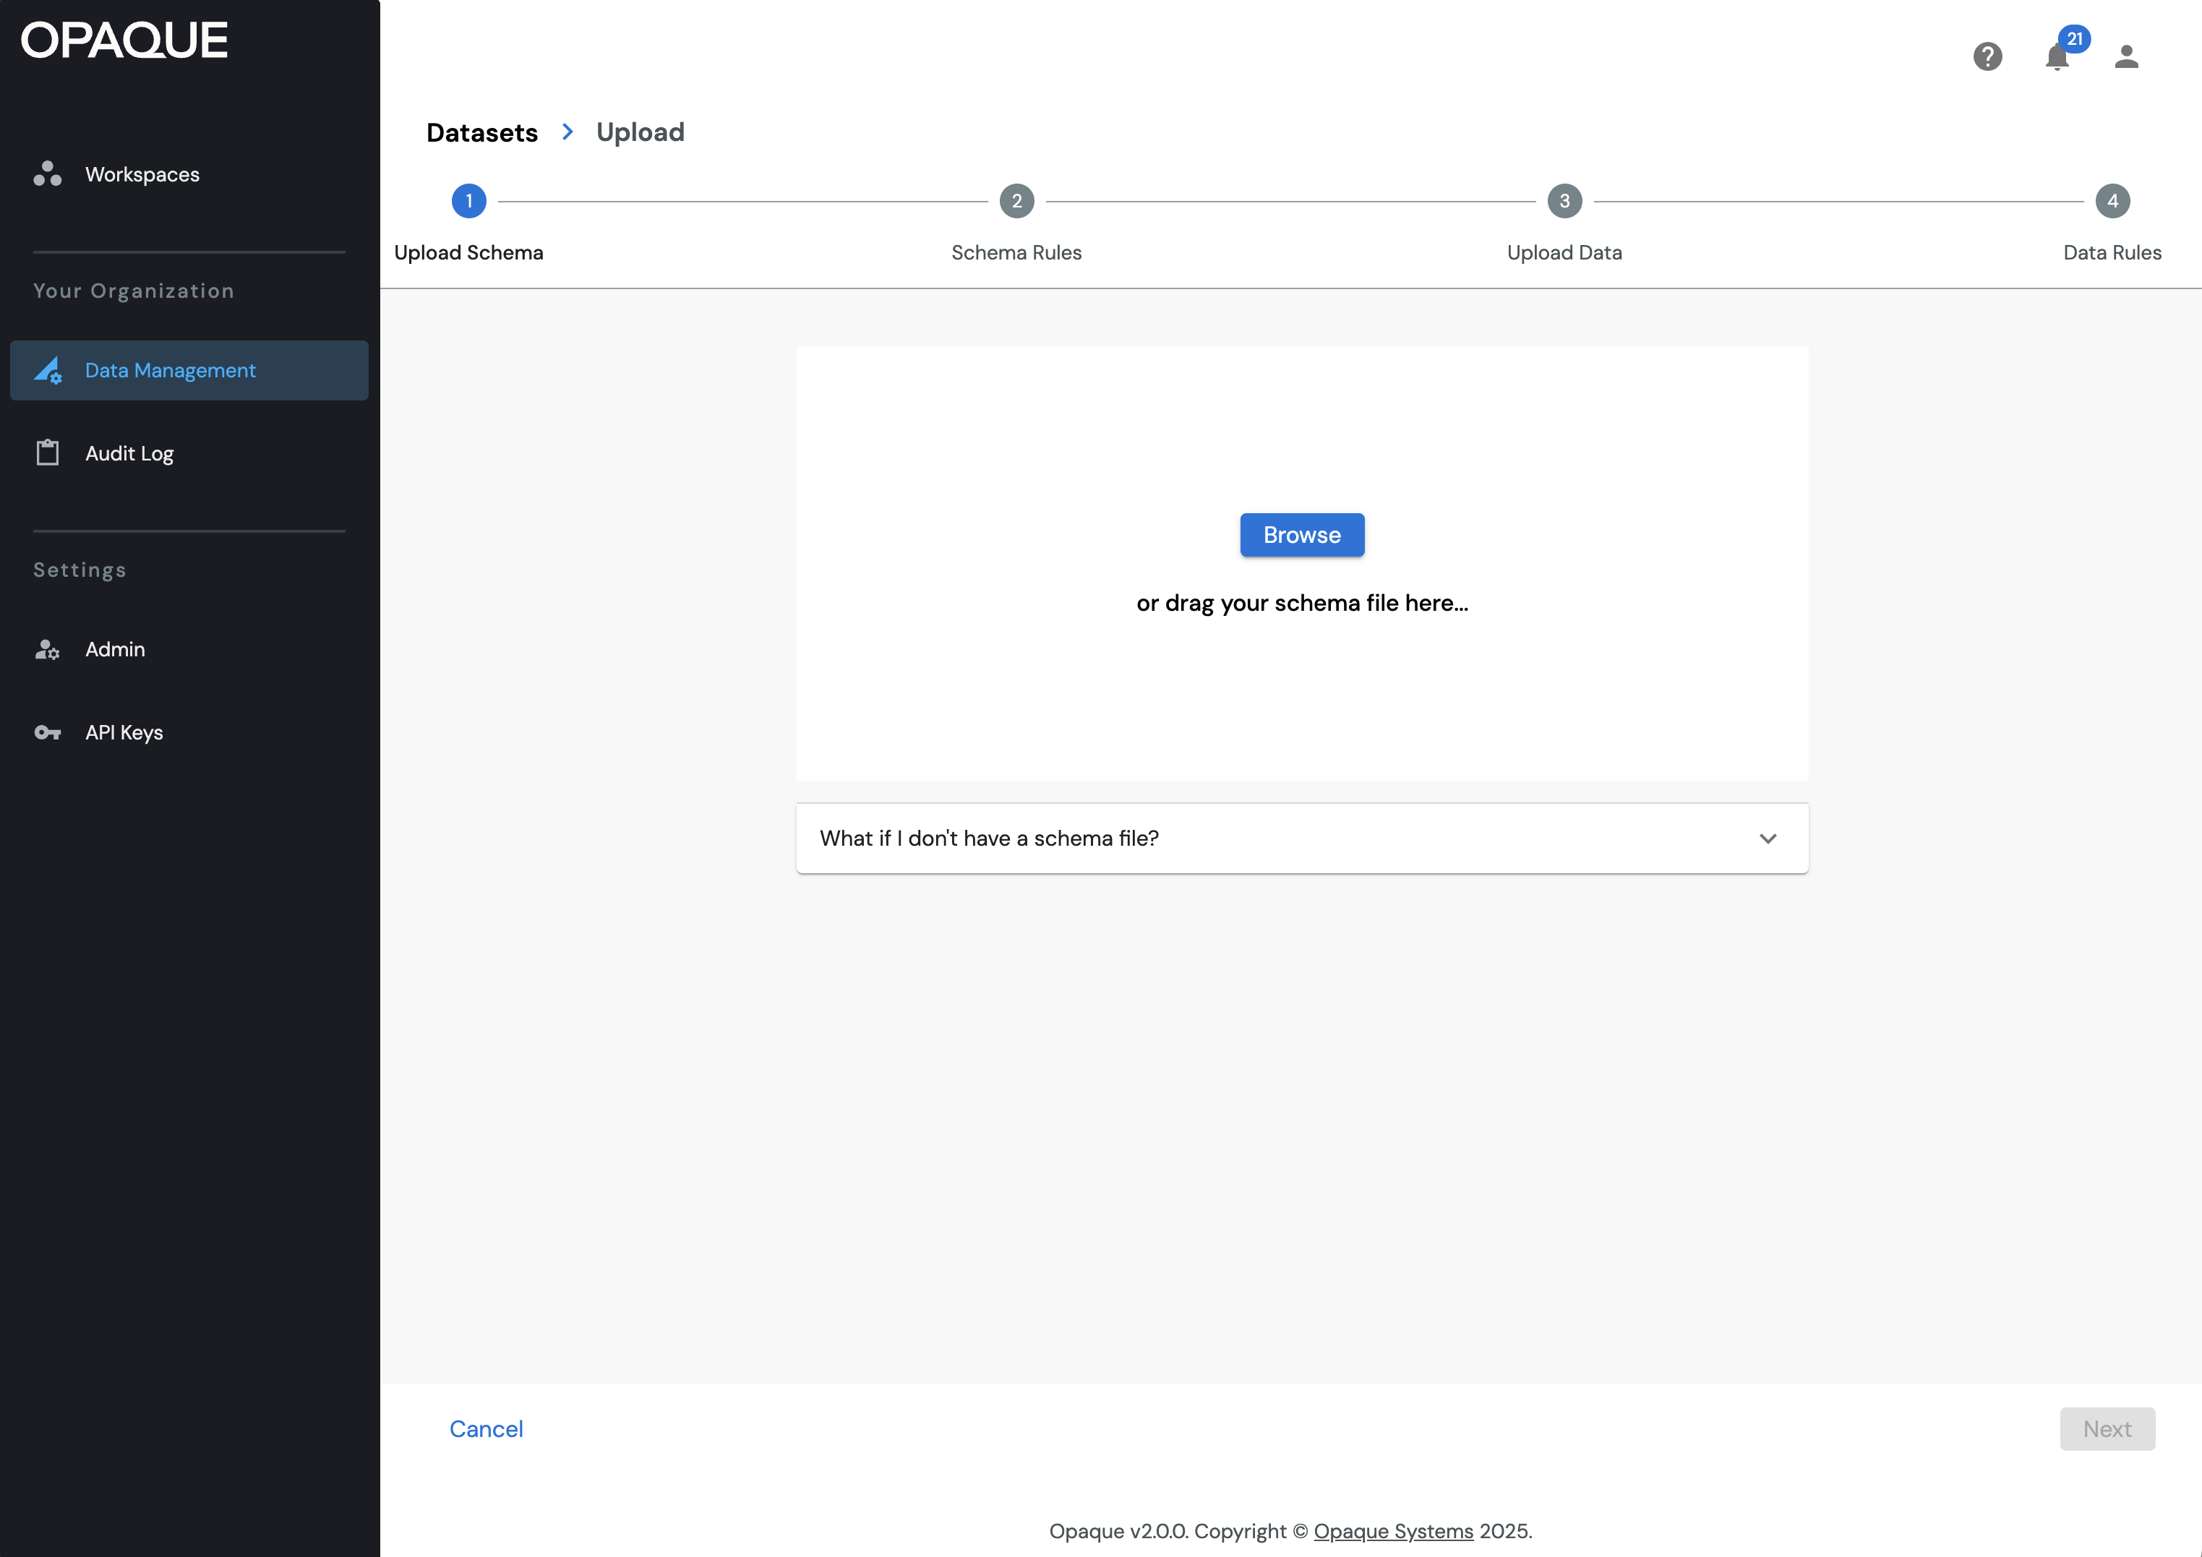Image resolution: width=2202 pixels, height=1557 pixels.
Task: Open the notifications bell icon
Action: (2056, 58)
